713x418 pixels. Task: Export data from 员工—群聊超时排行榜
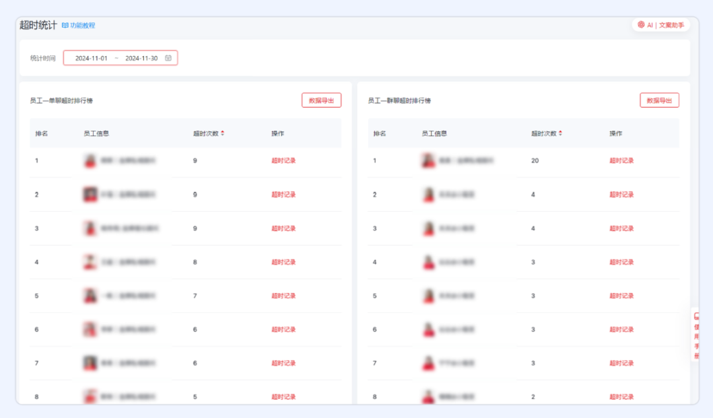point(659,100)
